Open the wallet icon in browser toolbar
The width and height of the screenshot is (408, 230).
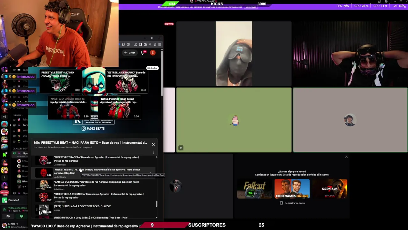click(145, 44)
